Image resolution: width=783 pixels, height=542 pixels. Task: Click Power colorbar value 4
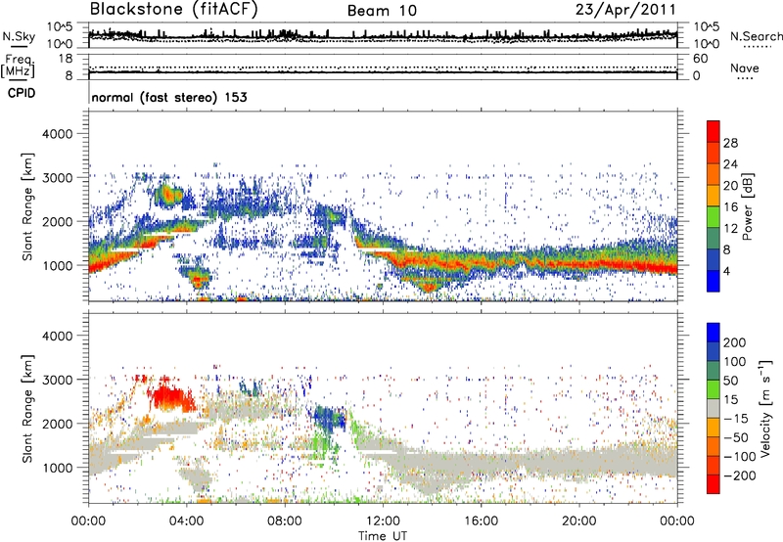click(x=726, y=271)
